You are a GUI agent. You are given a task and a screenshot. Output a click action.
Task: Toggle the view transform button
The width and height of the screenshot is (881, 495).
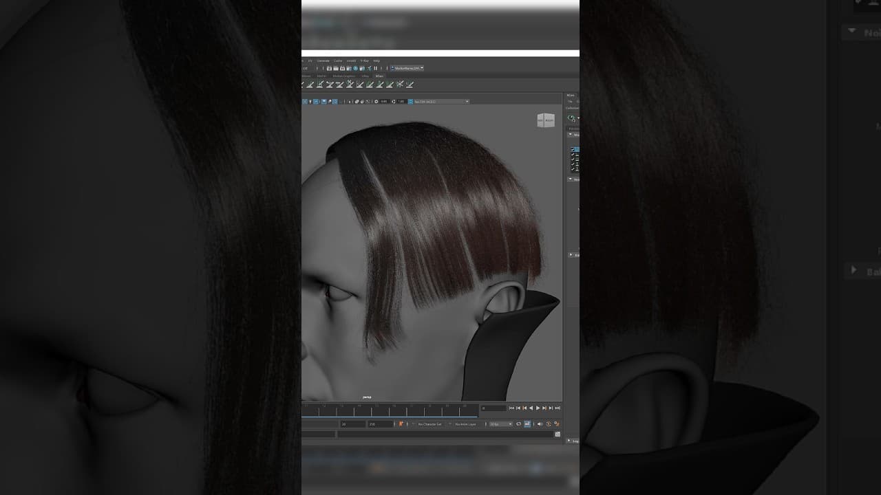point(410,102)
